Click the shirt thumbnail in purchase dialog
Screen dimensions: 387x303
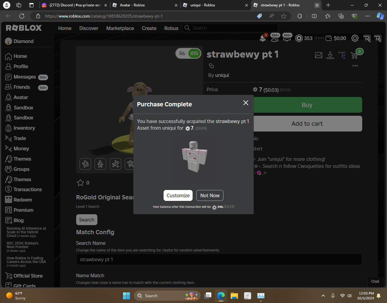(194, 157)
